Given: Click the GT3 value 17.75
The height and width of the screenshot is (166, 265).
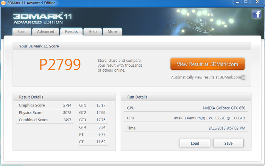Looking at the screenshot, I should (101, 120).
